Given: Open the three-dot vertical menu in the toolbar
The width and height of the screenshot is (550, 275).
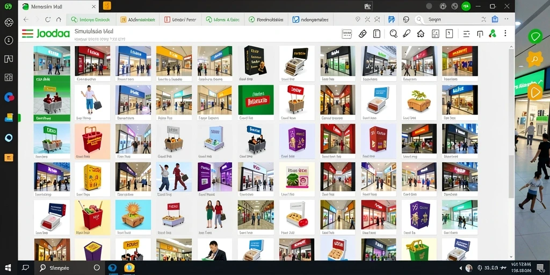Looking at the screenshot, I should click(x=505, y=33).
